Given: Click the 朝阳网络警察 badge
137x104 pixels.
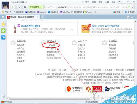Looking at the screenshot, I should coord(112,89).
